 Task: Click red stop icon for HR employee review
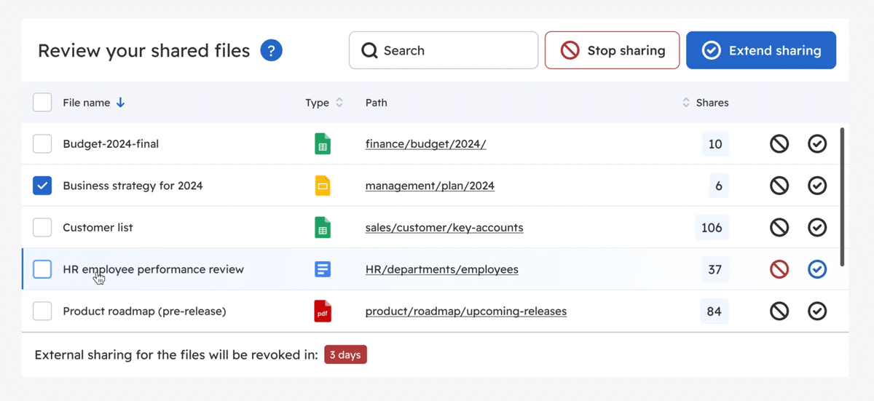pyautogui.click(x=779, y=270)
